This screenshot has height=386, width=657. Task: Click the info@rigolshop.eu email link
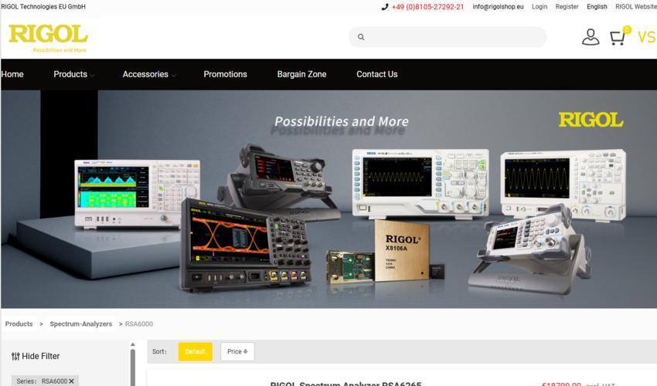pyautogui.click(x=498, y=7)
